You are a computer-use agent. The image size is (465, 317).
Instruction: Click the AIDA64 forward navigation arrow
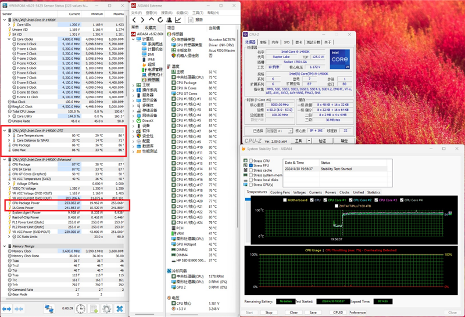[x=142, y=20]
